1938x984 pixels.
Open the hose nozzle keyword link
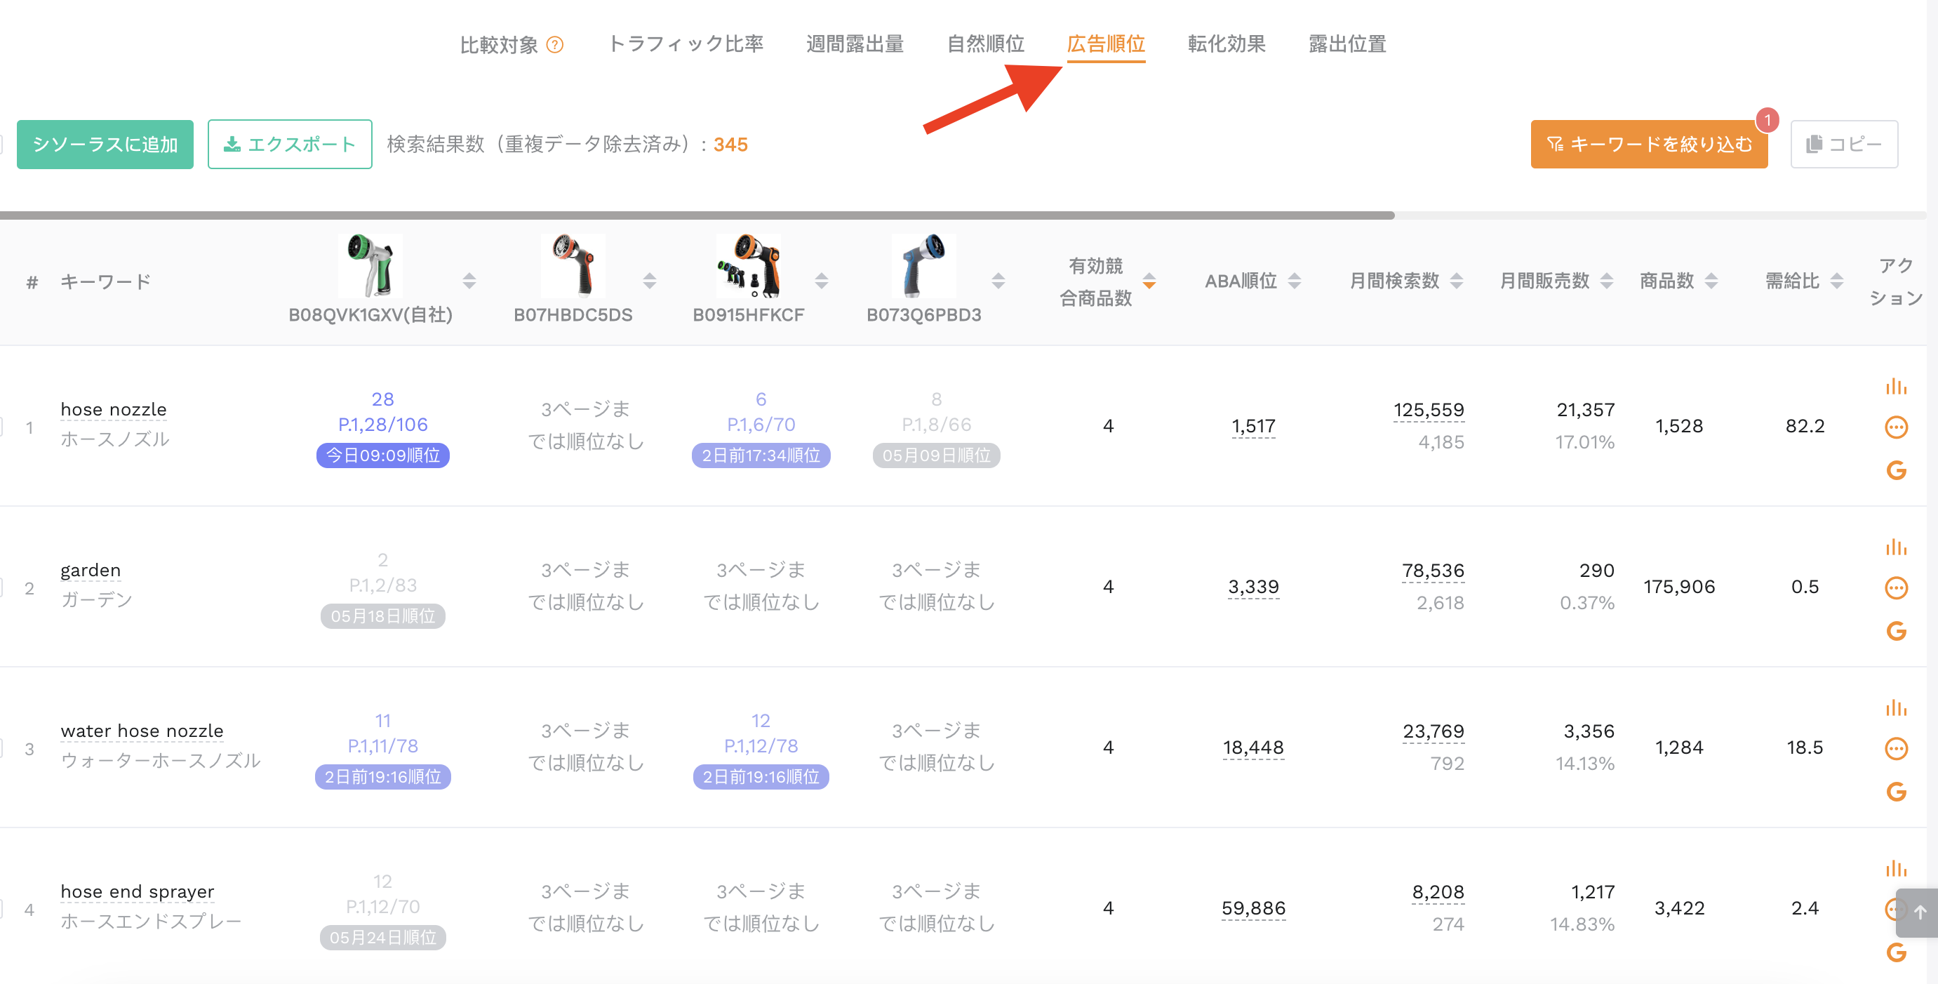click(x=114, y=409)
